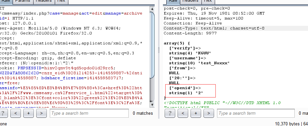Click the ["openid"]=> key in response

point(185,88)
